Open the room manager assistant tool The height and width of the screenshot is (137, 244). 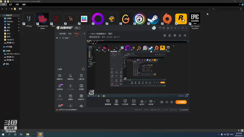(x=70, y=77)
